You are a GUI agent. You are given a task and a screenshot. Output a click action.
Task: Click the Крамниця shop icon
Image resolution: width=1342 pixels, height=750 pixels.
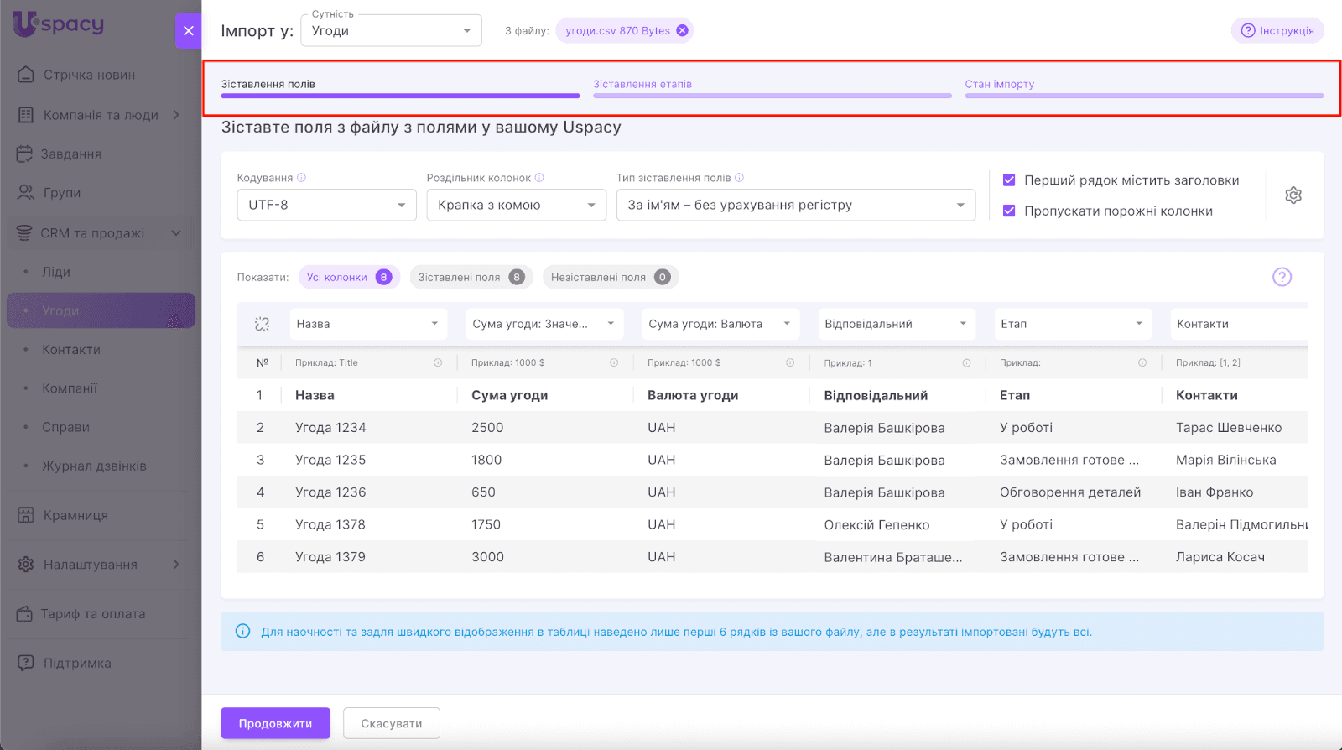click(x=26, y=515)
